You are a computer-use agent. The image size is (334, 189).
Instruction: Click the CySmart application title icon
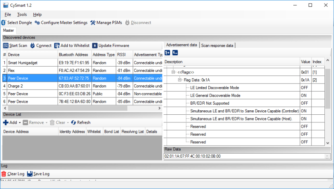[x=6, y=5]
